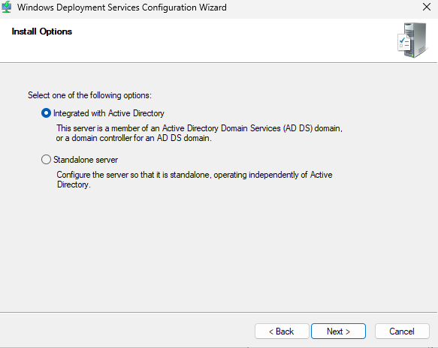Select the Integrated with Active Directory radio button

(46, 113)
